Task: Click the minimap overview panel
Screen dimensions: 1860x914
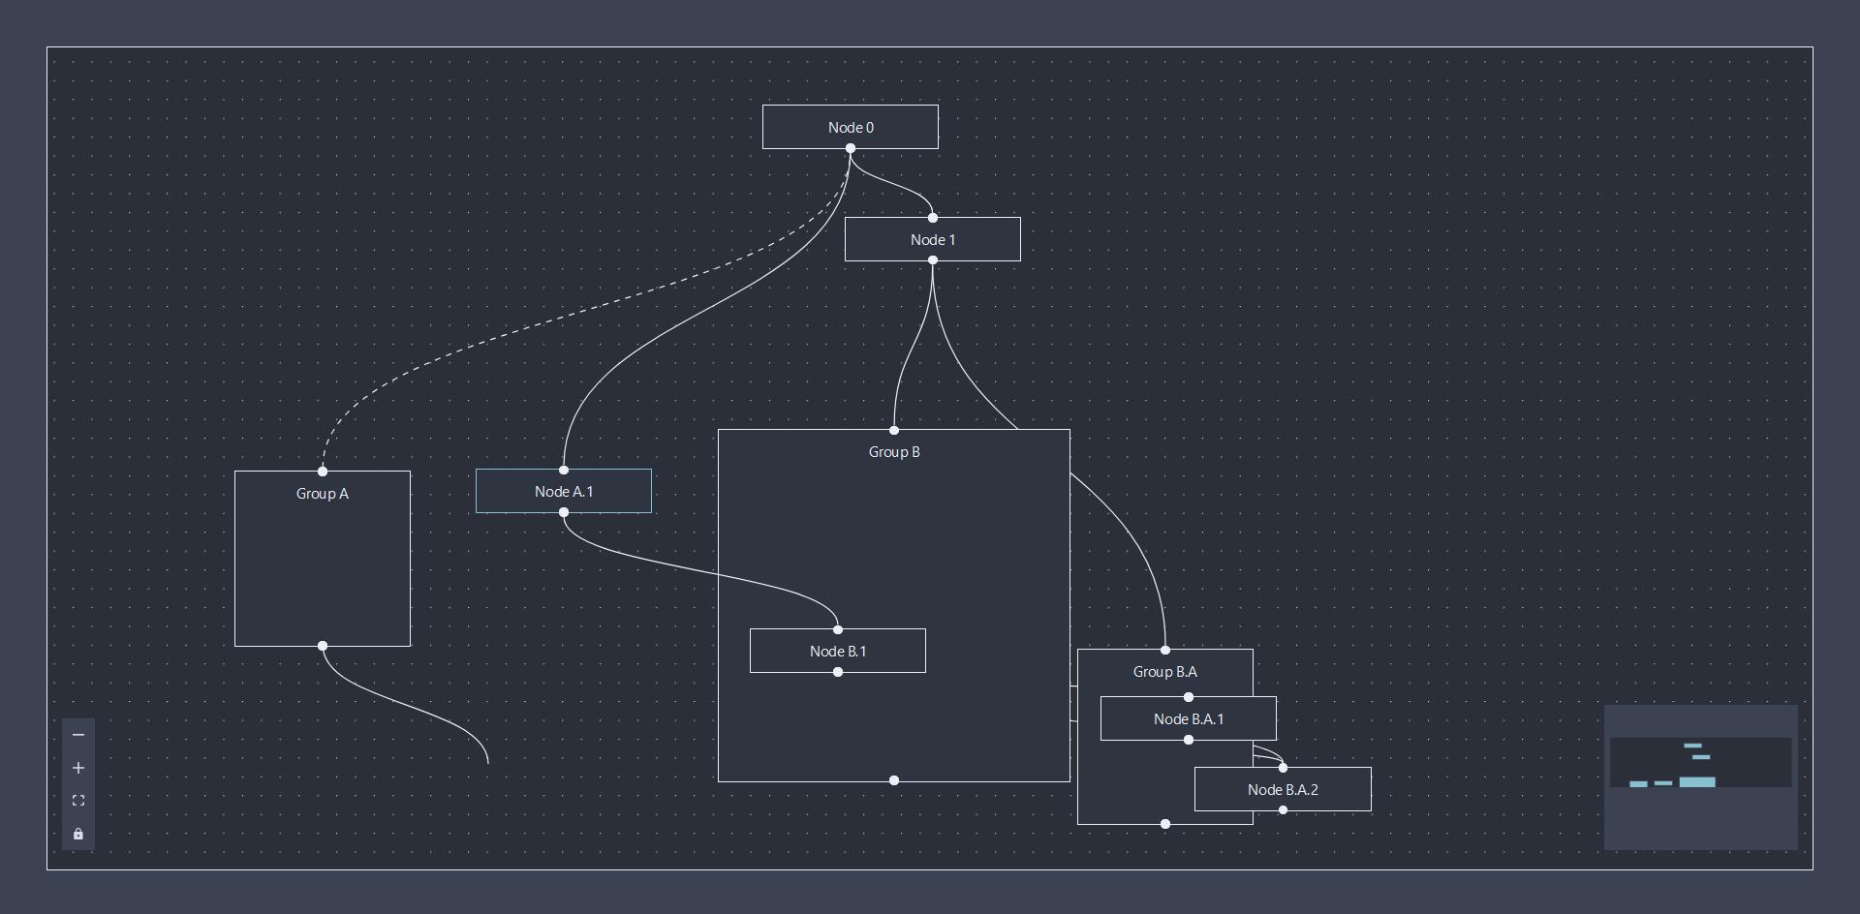Action: [1700, 777]
